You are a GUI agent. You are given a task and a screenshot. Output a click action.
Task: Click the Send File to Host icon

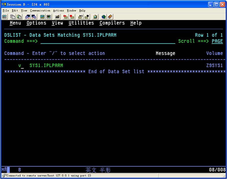point(27,17)
